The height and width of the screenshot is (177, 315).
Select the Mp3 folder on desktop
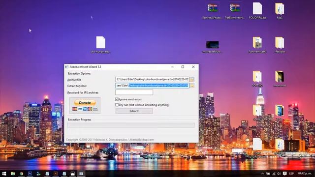280,11
